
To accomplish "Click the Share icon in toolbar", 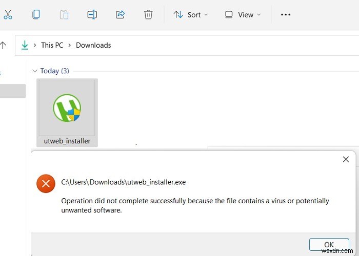I will [120, 15].
